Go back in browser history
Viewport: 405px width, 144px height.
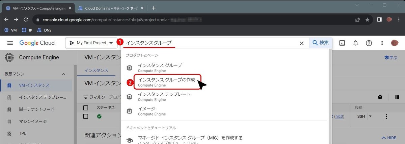click(7, 20)
